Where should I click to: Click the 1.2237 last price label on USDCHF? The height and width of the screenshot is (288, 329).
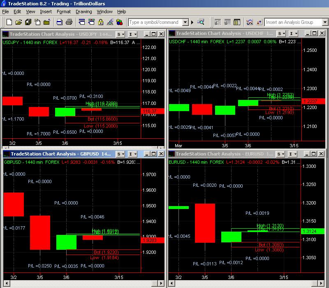click(x=313, y=101)
